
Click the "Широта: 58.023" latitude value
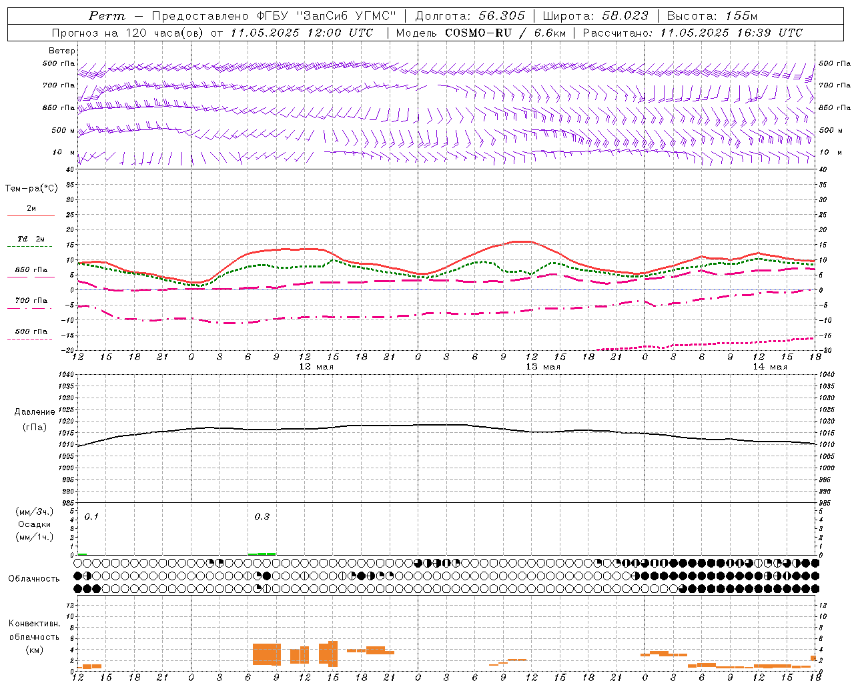point(596,16)
